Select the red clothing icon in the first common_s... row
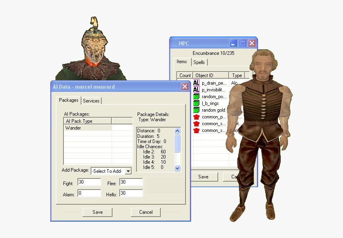This screenshot has height=238, width=343. coord(196,124)
